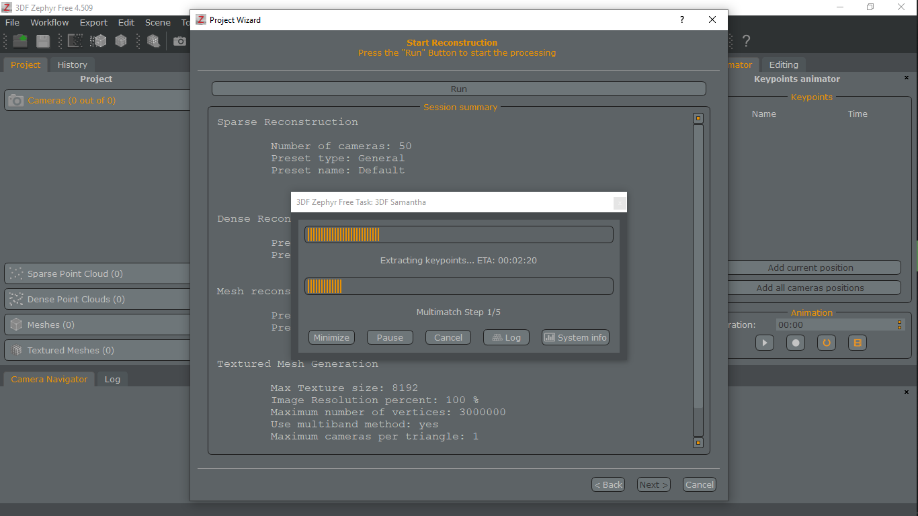Click the wizard Back button

point(608,484)
